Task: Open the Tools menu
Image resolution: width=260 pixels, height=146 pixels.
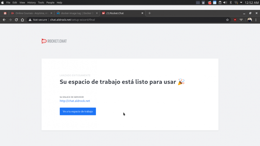Action: tap(41, 2)
